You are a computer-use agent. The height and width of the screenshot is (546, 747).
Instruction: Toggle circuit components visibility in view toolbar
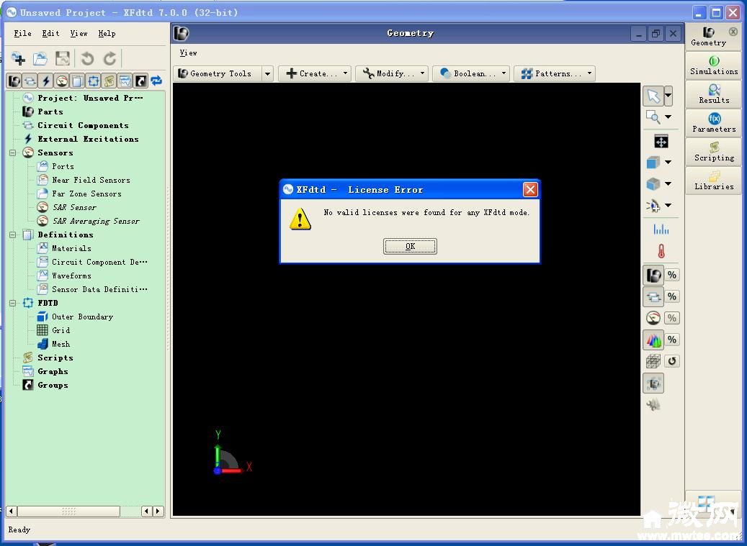[653, 297]
